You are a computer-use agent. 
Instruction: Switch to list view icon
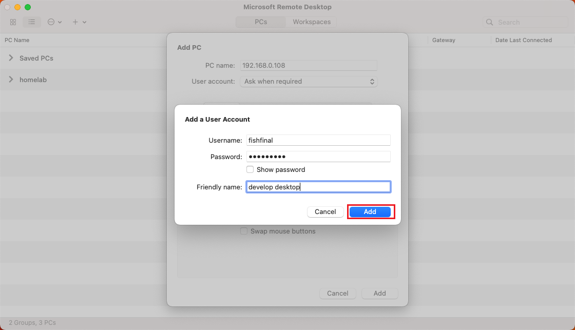click(32, 22)
